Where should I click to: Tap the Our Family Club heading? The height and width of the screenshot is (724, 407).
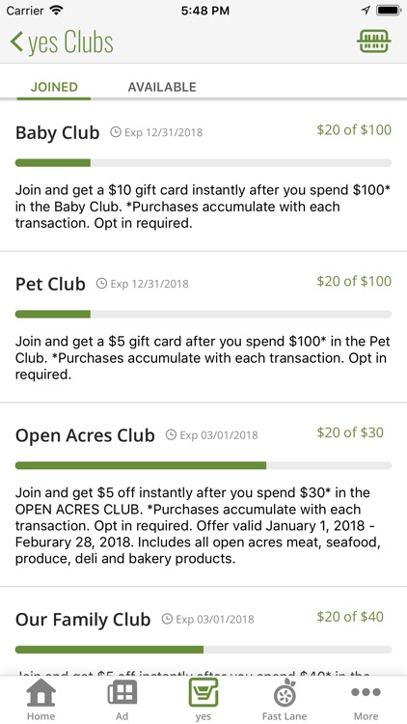click(x=83, y=620)
